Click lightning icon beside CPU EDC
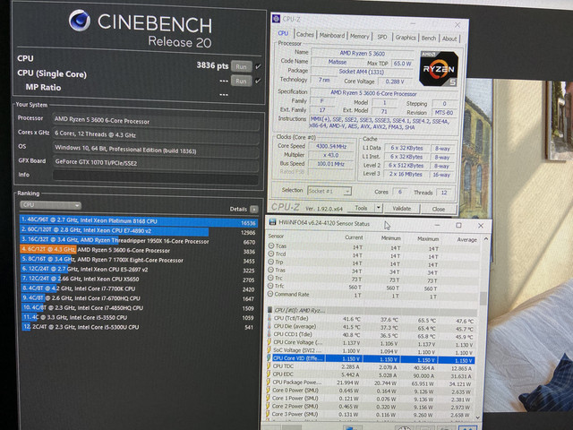This screenshot has width=573, height=430. pos(269,374)
